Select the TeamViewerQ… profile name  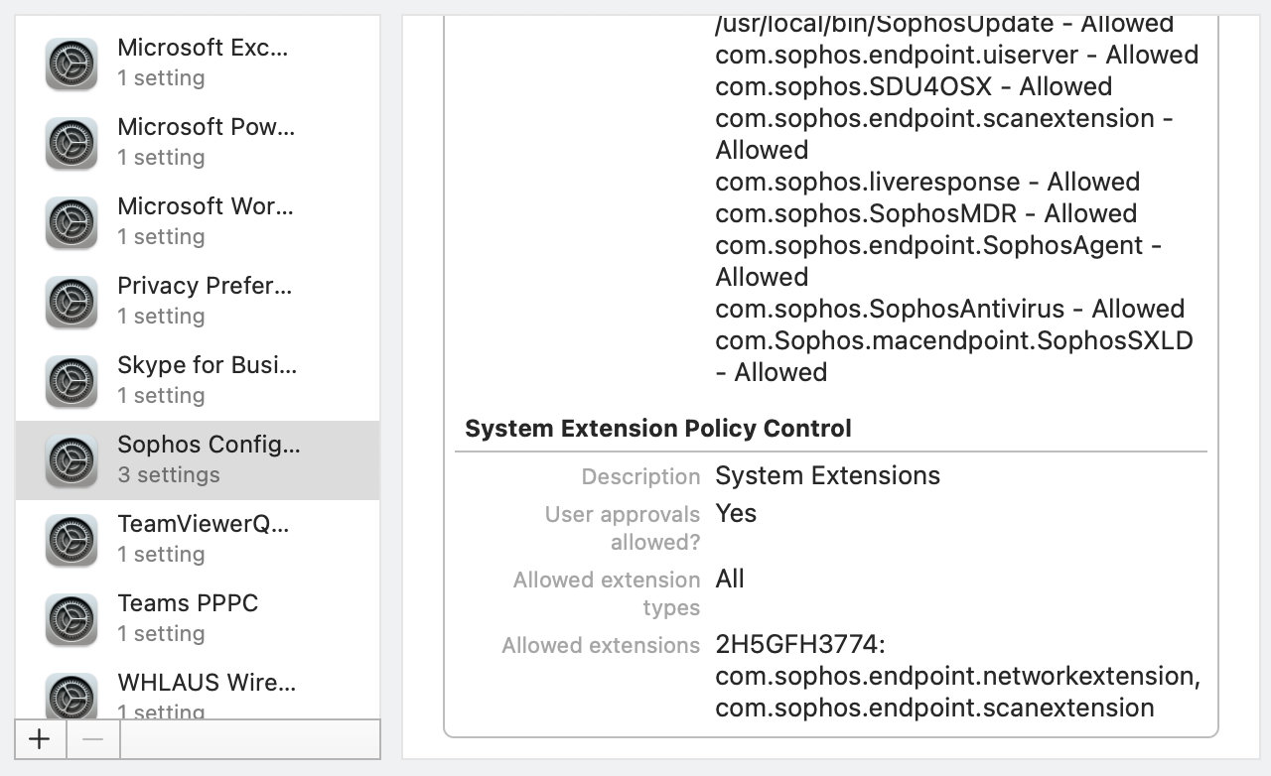coord(204,524)
